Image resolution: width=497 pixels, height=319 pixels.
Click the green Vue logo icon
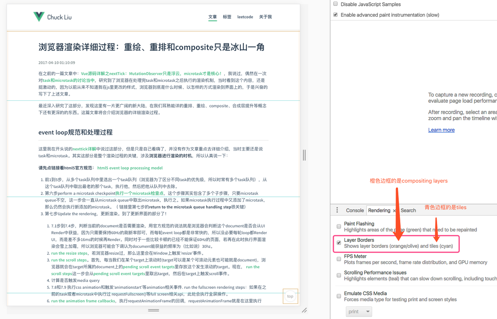(39, 17)
